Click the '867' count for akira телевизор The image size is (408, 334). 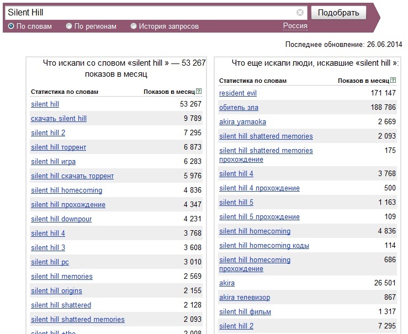click(x=390, y=297)
